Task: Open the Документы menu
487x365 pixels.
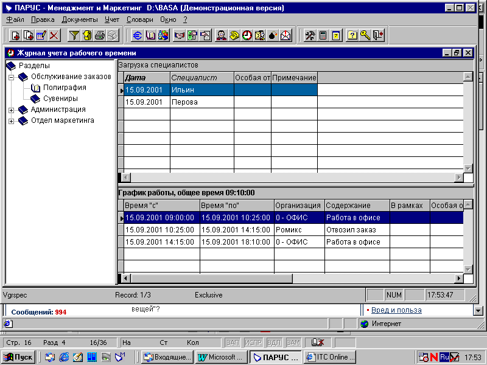Action: [x=80, y=19]
